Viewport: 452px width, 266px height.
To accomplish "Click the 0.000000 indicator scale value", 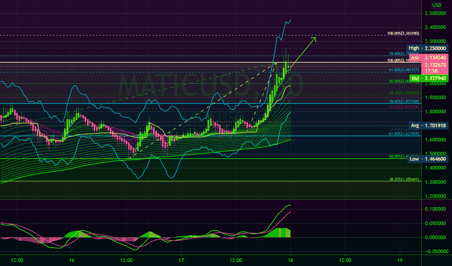I will (436, 237).
